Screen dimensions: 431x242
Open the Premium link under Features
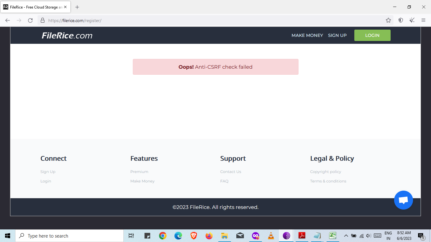pos(139,172)
